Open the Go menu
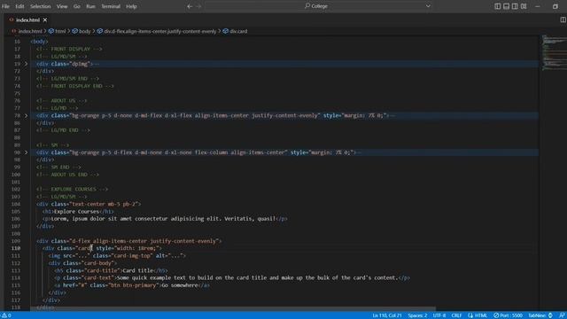Screen dimensions: 567x319 pos(77,6)
